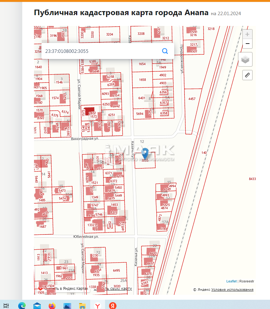Open the Leaflet attribution link
Screen dimensions: 270x309
[x=231, y=281]
